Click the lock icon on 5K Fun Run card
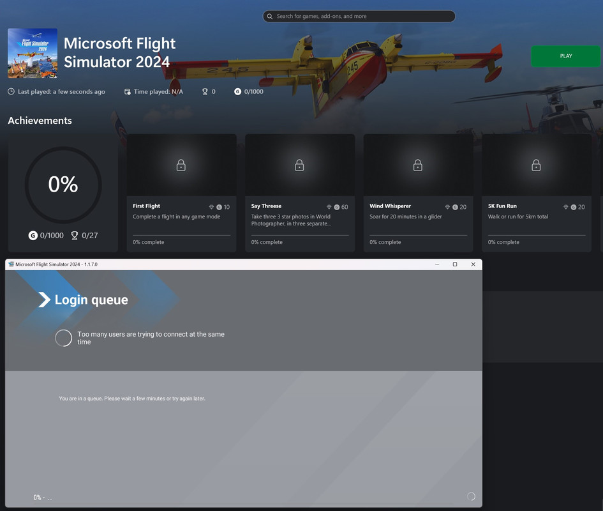This screenshot has width=603, height=511. 536,165
